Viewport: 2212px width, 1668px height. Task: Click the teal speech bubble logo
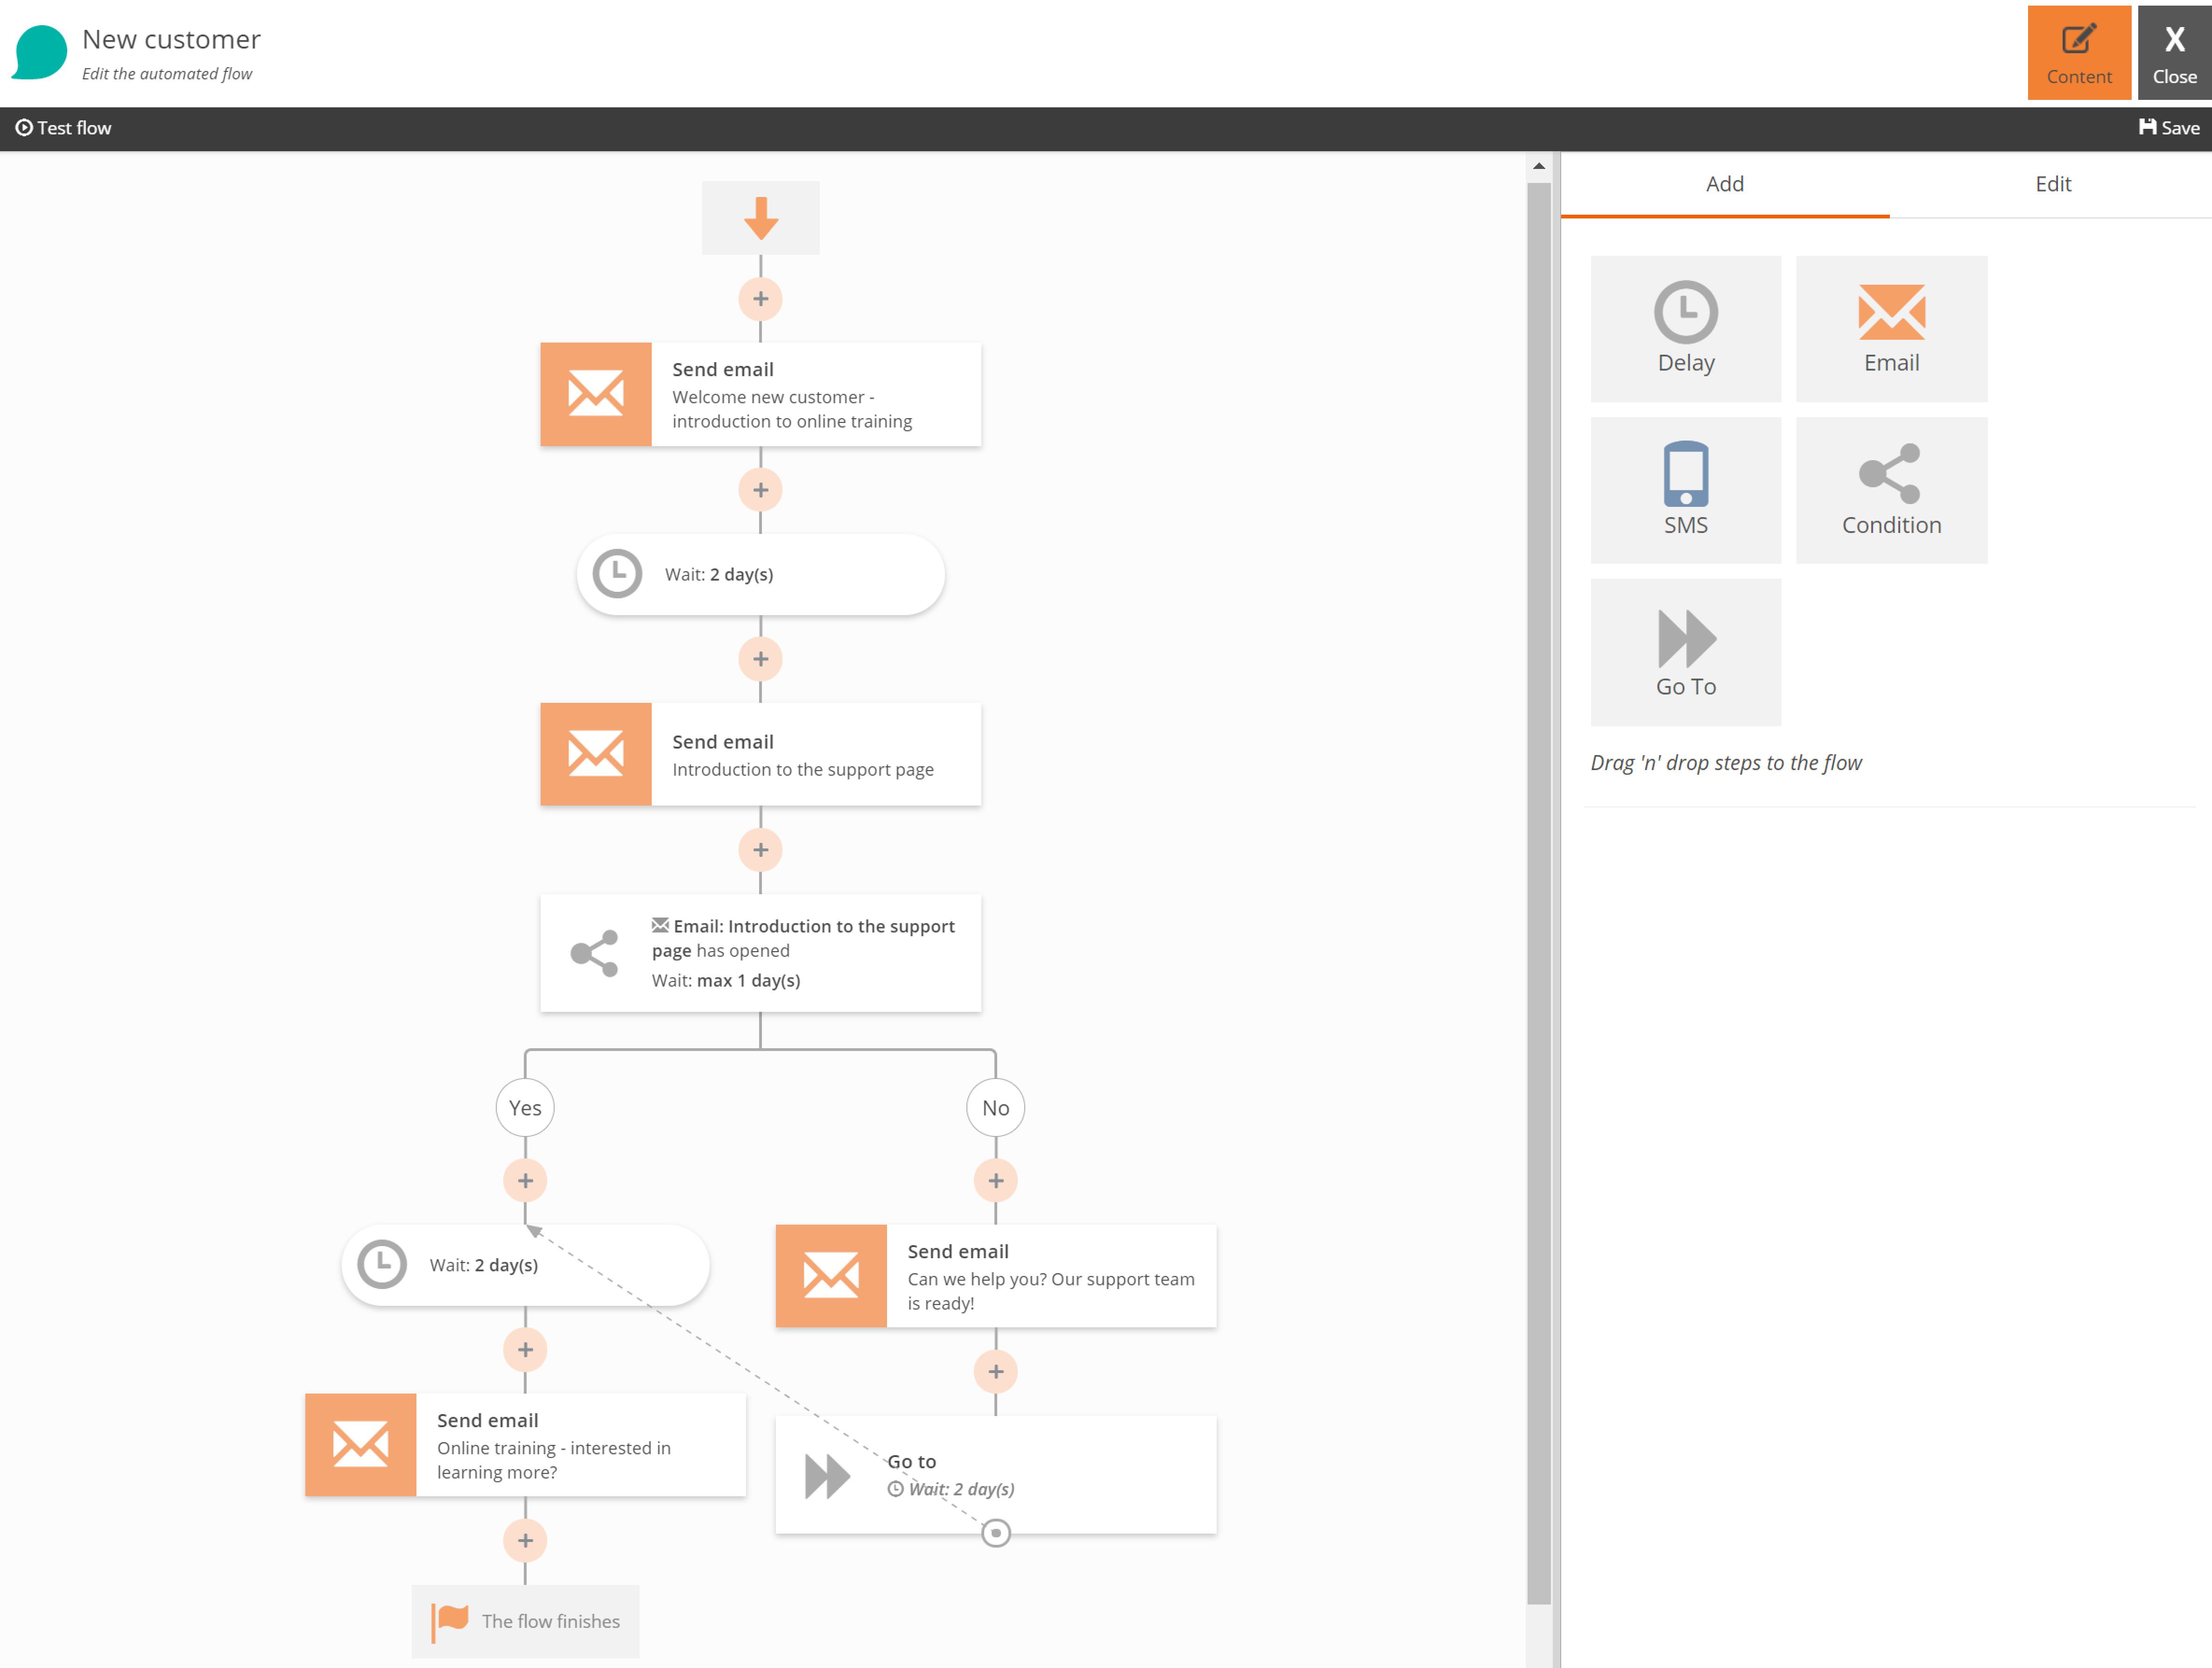point(40,52)
